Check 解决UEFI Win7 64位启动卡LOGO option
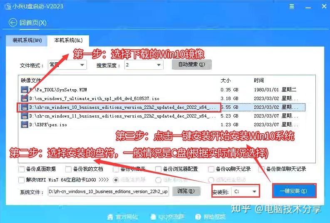The width and height of the screenshot is (330, 223). coord(22,180)
